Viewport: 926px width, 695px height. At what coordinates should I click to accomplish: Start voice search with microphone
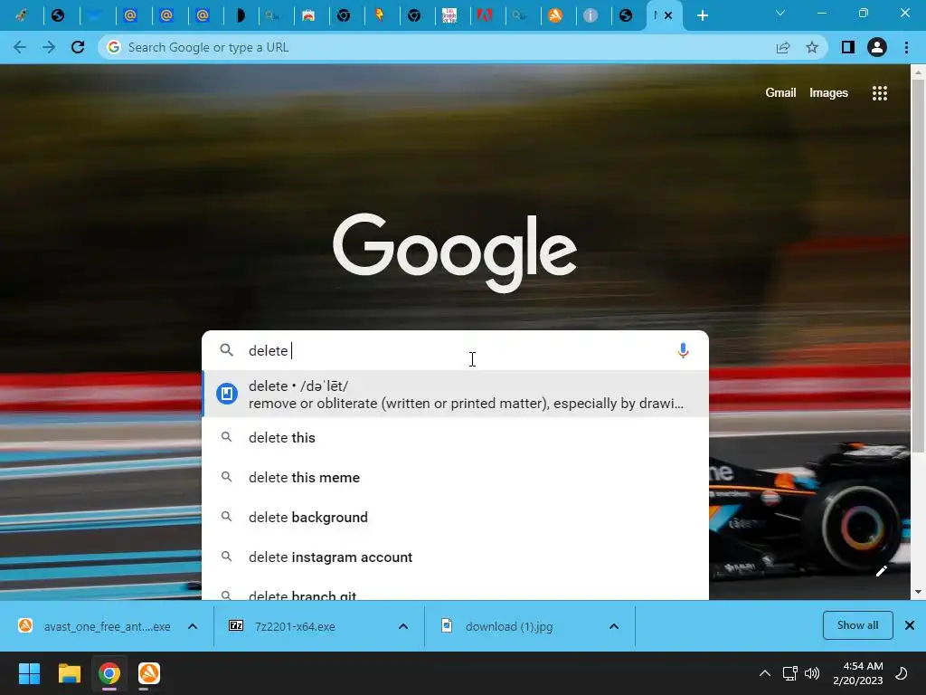pos(683,350)
